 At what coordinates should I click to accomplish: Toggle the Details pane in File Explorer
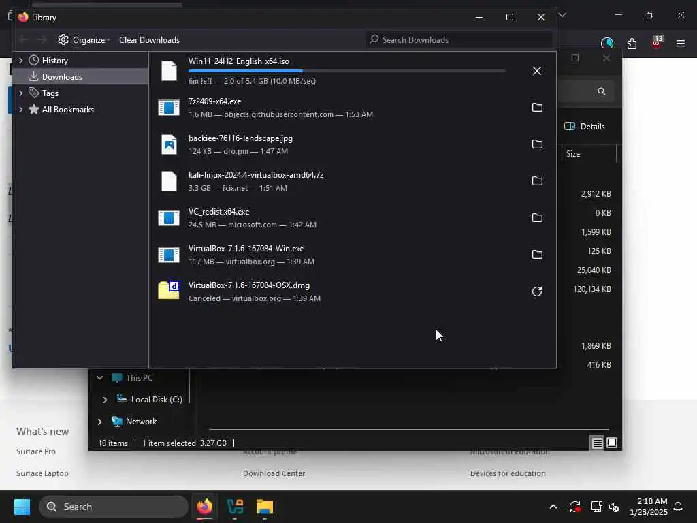point(585,126)
